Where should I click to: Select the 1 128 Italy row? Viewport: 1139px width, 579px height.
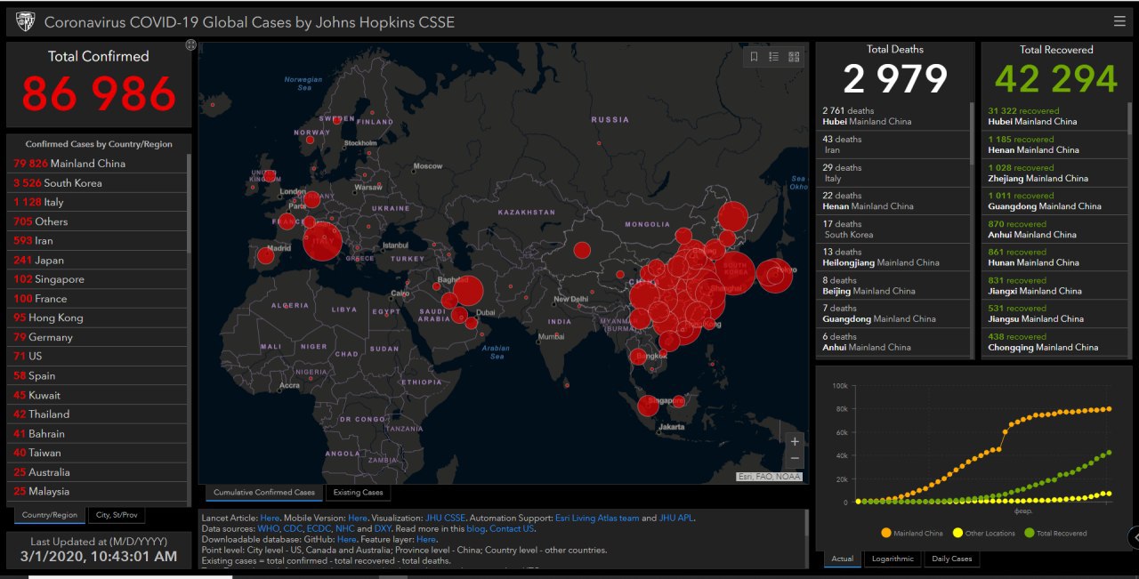[98, 202]
